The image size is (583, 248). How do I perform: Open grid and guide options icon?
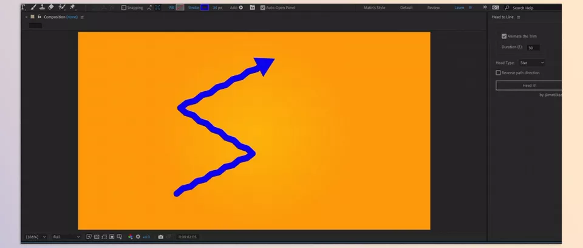pos(120,237)
